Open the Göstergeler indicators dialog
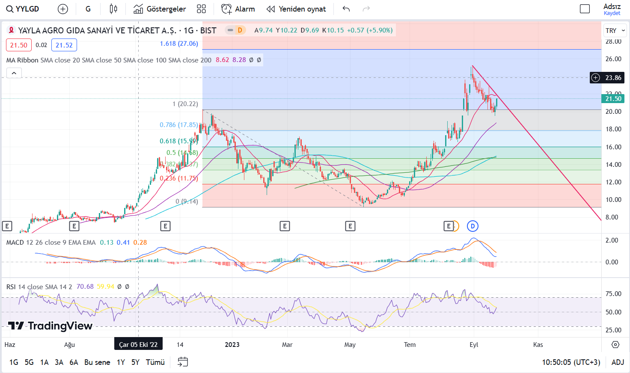 click(x=160, y=9)
